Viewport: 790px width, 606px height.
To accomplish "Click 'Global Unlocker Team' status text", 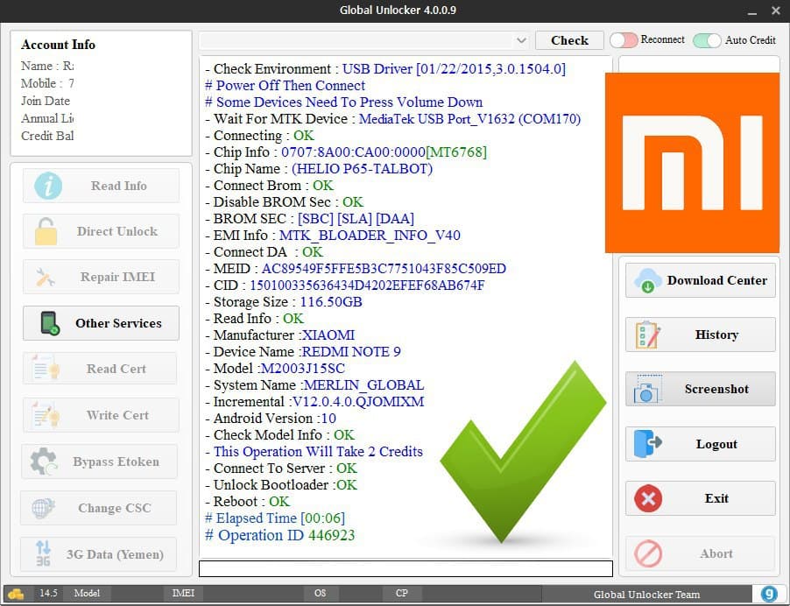I will [x=646, y=595].
